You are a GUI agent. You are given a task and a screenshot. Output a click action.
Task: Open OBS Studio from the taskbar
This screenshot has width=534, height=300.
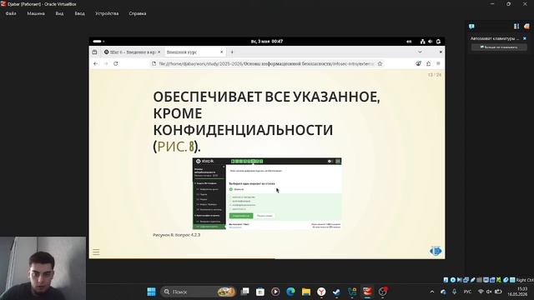383,292
